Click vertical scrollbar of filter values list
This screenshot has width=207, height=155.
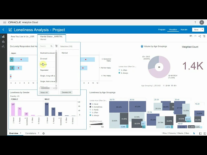click(56, 67)
